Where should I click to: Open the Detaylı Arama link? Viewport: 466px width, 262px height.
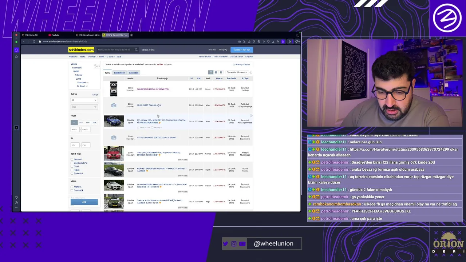coord(148,50)
